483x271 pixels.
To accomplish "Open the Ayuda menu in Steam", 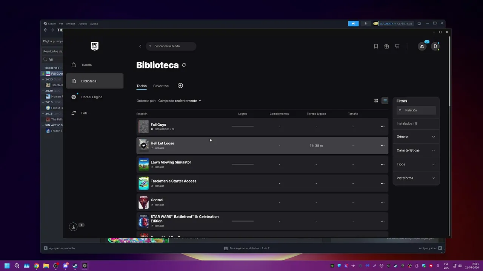I will point(94,24).
